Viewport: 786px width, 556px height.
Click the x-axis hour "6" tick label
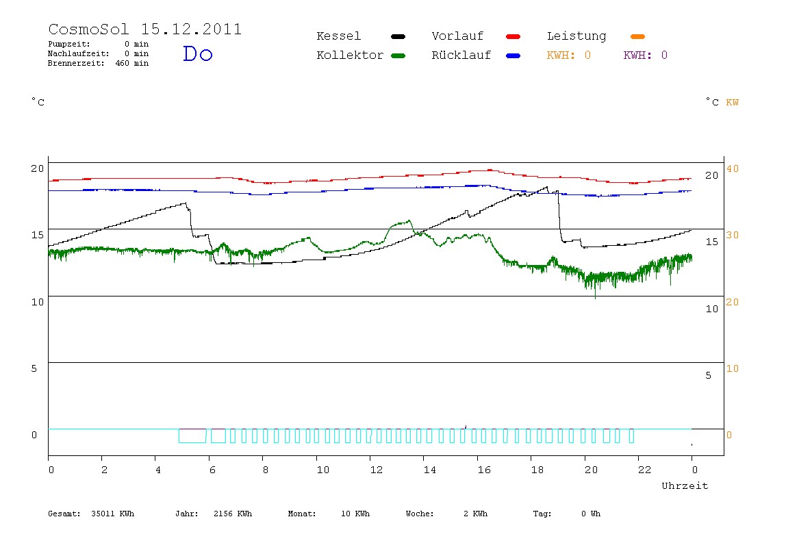[x=212, y=470]
